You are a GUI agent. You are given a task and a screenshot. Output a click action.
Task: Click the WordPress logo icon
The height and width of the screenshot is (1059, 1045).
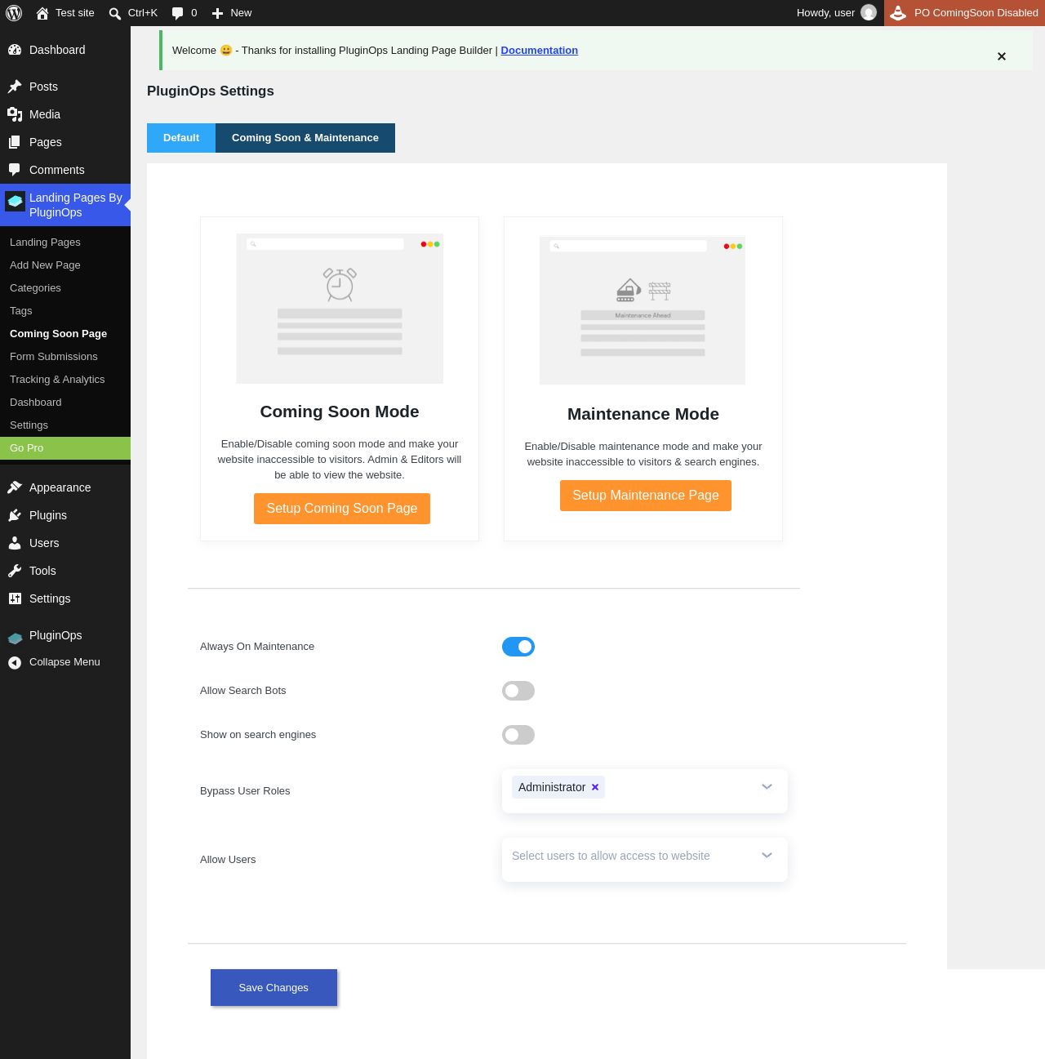[14, 13]
